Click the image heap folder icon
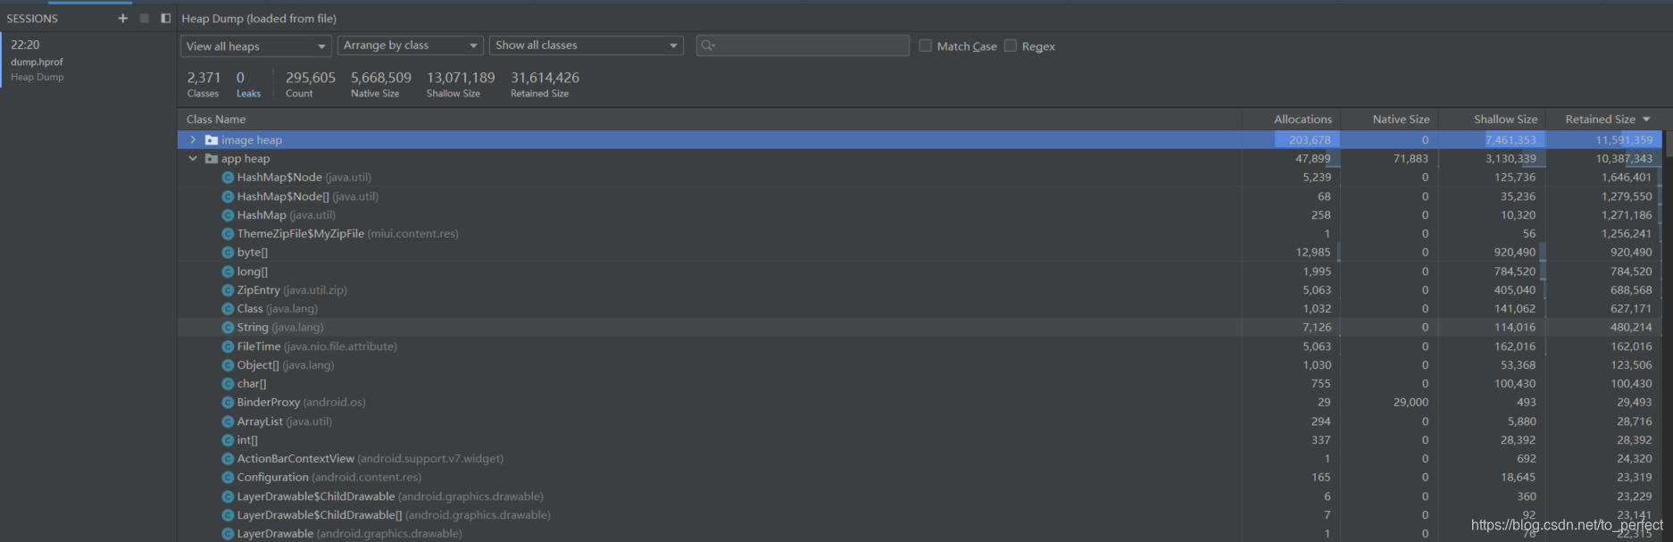The width and height of the screenshot is (1673, 542). 212,140
